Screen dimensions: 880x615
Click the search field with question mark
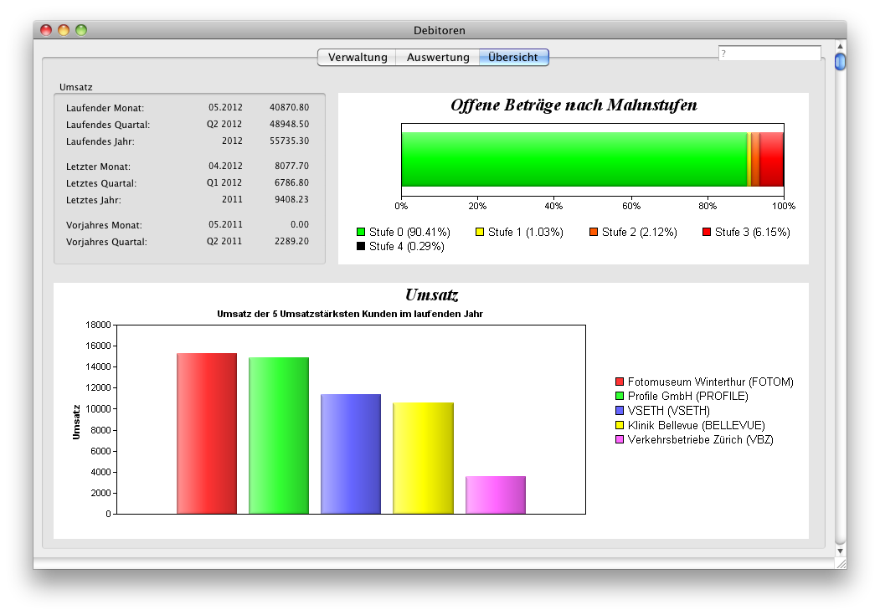[x=769, y=54]
